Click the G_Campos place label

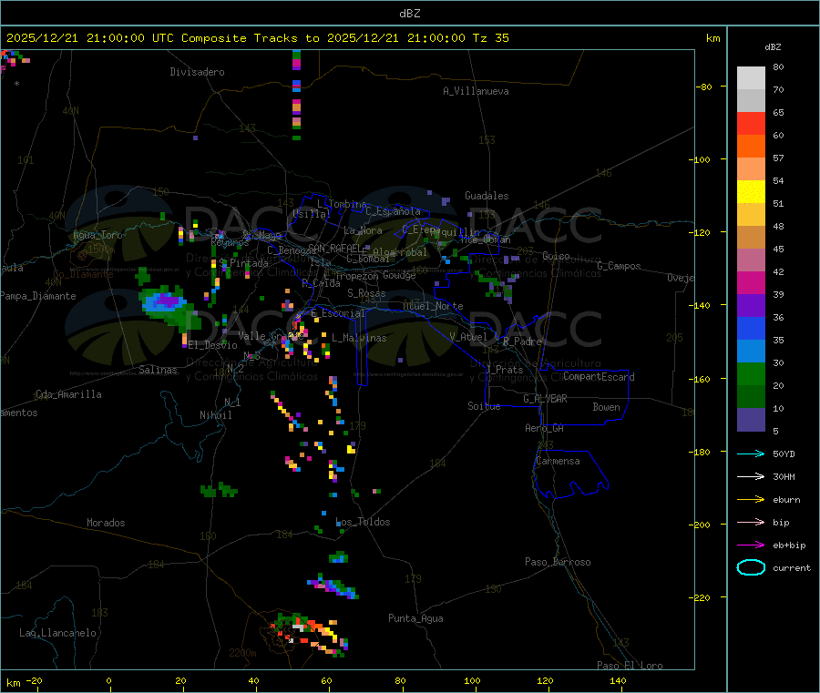tap(619, 266)
